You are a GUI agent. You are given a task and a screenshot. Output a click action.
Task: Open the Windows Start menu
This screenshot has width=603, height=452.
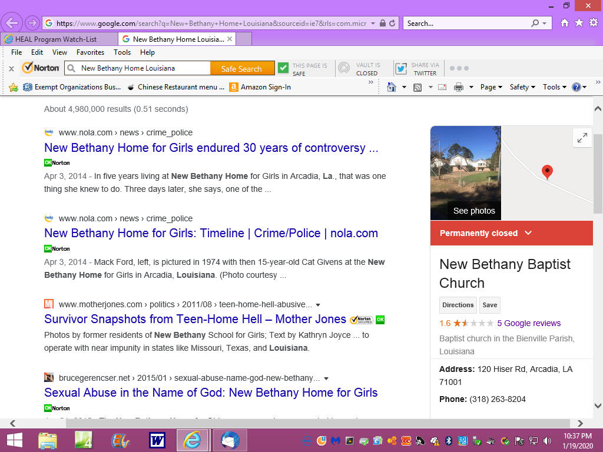point(15,440)
